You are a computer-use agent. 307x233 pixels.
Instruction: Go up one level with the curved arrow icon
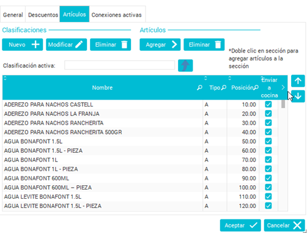[x=185, y=65]
